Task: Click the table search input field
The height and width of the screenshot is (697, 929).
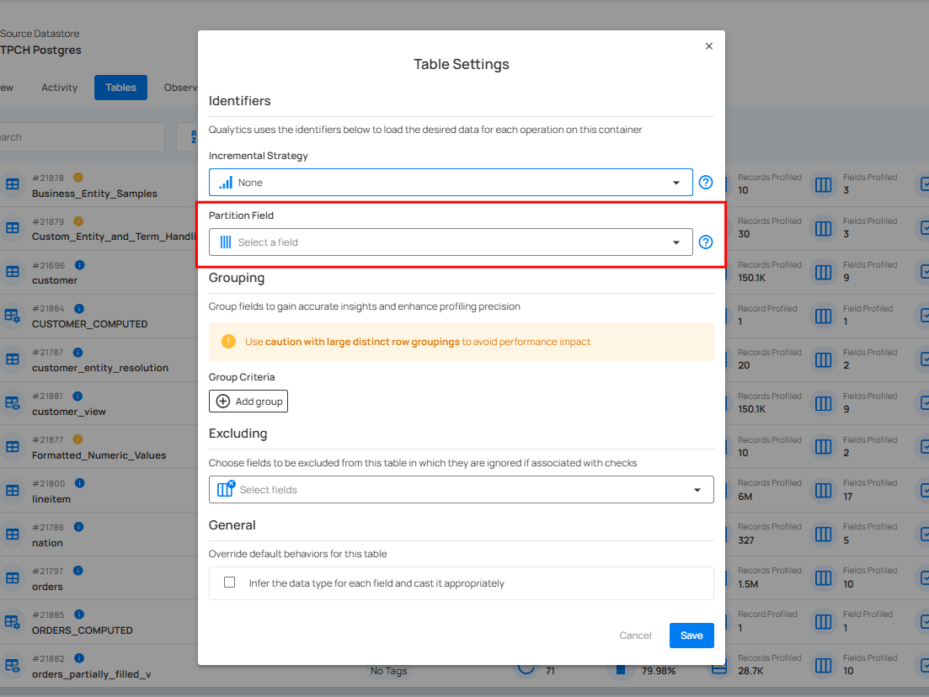Action: (x=80, y=137)
